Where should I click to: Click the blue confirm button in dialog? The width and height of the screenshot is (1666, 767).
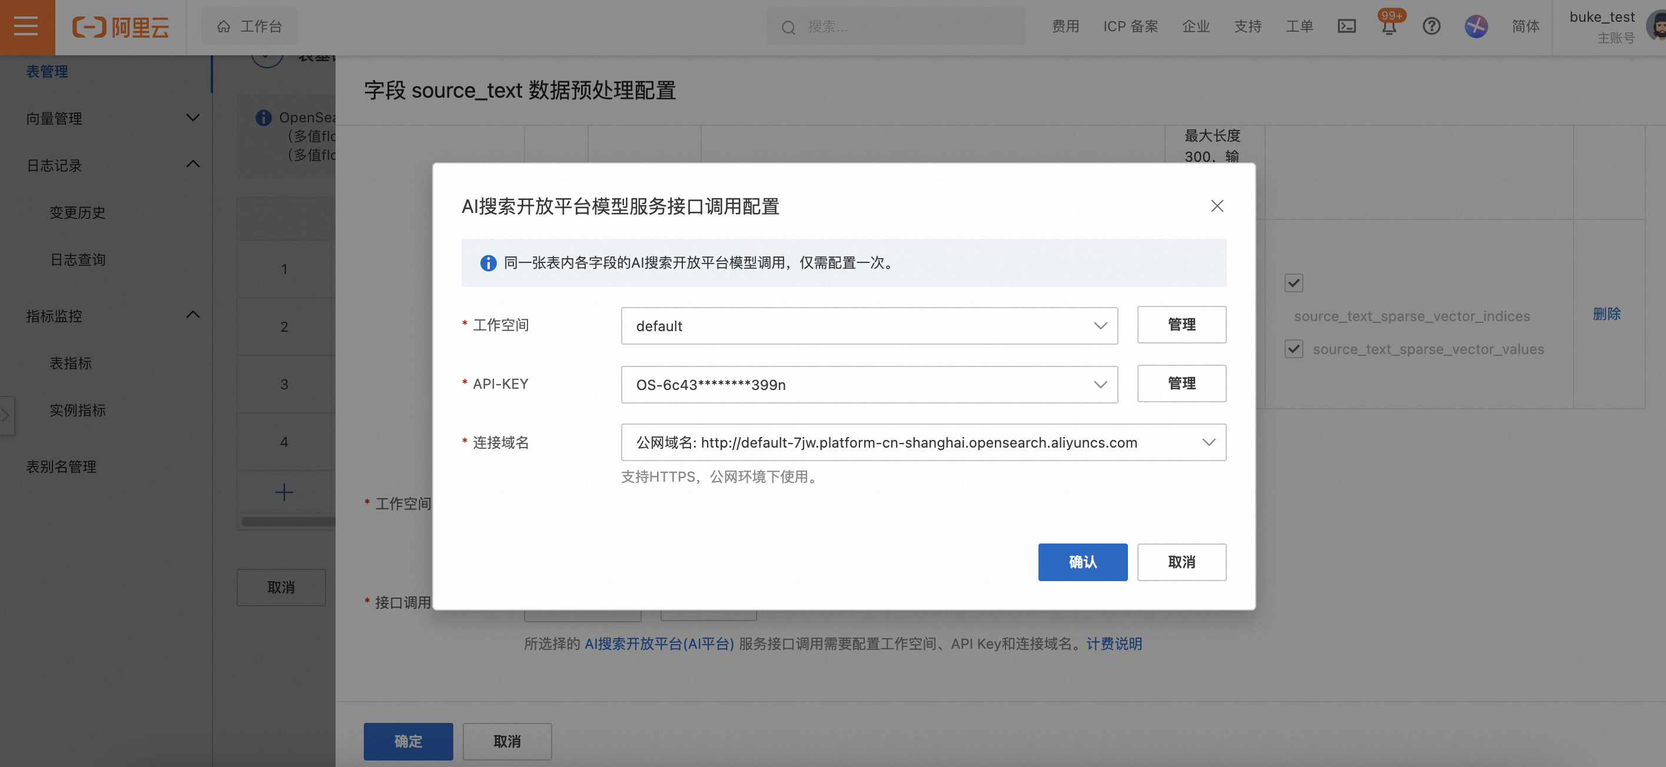point(1082,562)
